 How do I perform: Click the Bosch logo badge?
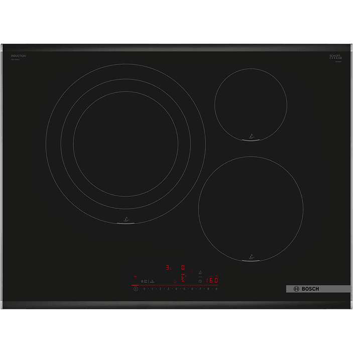318,289
